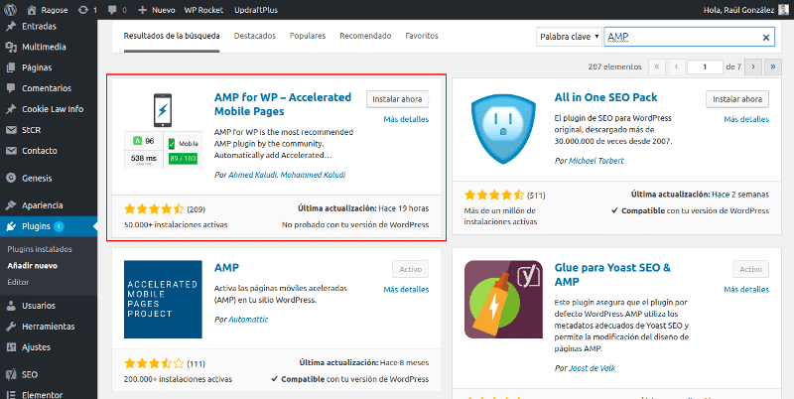Click the Páginas sidebar icon
Screen dimensions: 794x399
coord(11,67)
